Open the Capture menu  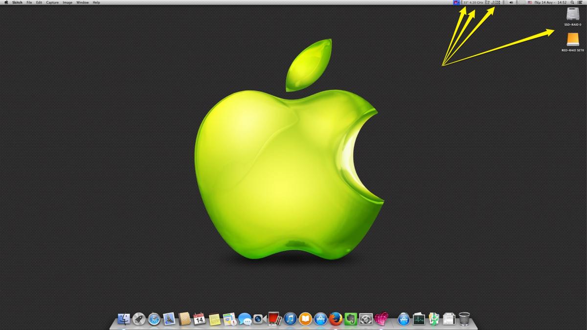click(x=52, y=2)
